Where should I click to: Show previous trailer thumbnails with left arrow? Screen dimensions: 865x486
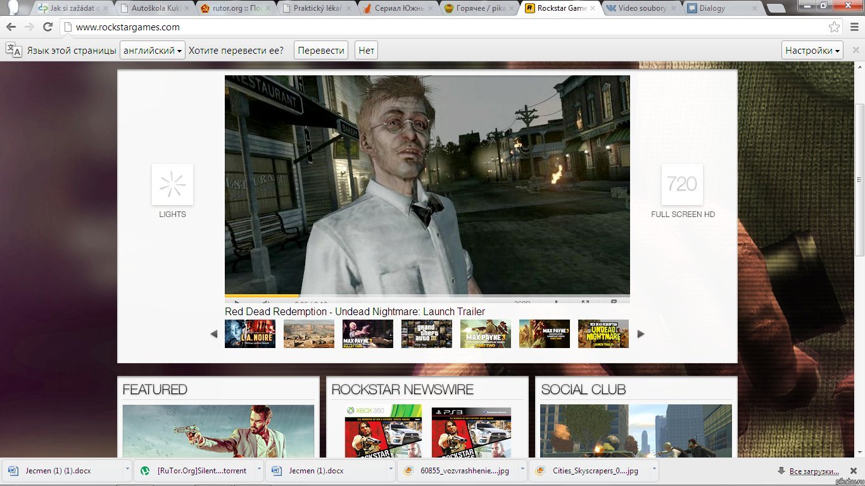click(x=213, y=334)
